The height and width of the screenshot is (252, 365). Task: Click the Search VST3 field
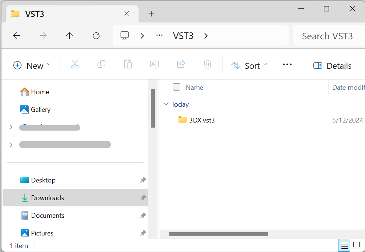click(x=327, y=36)
